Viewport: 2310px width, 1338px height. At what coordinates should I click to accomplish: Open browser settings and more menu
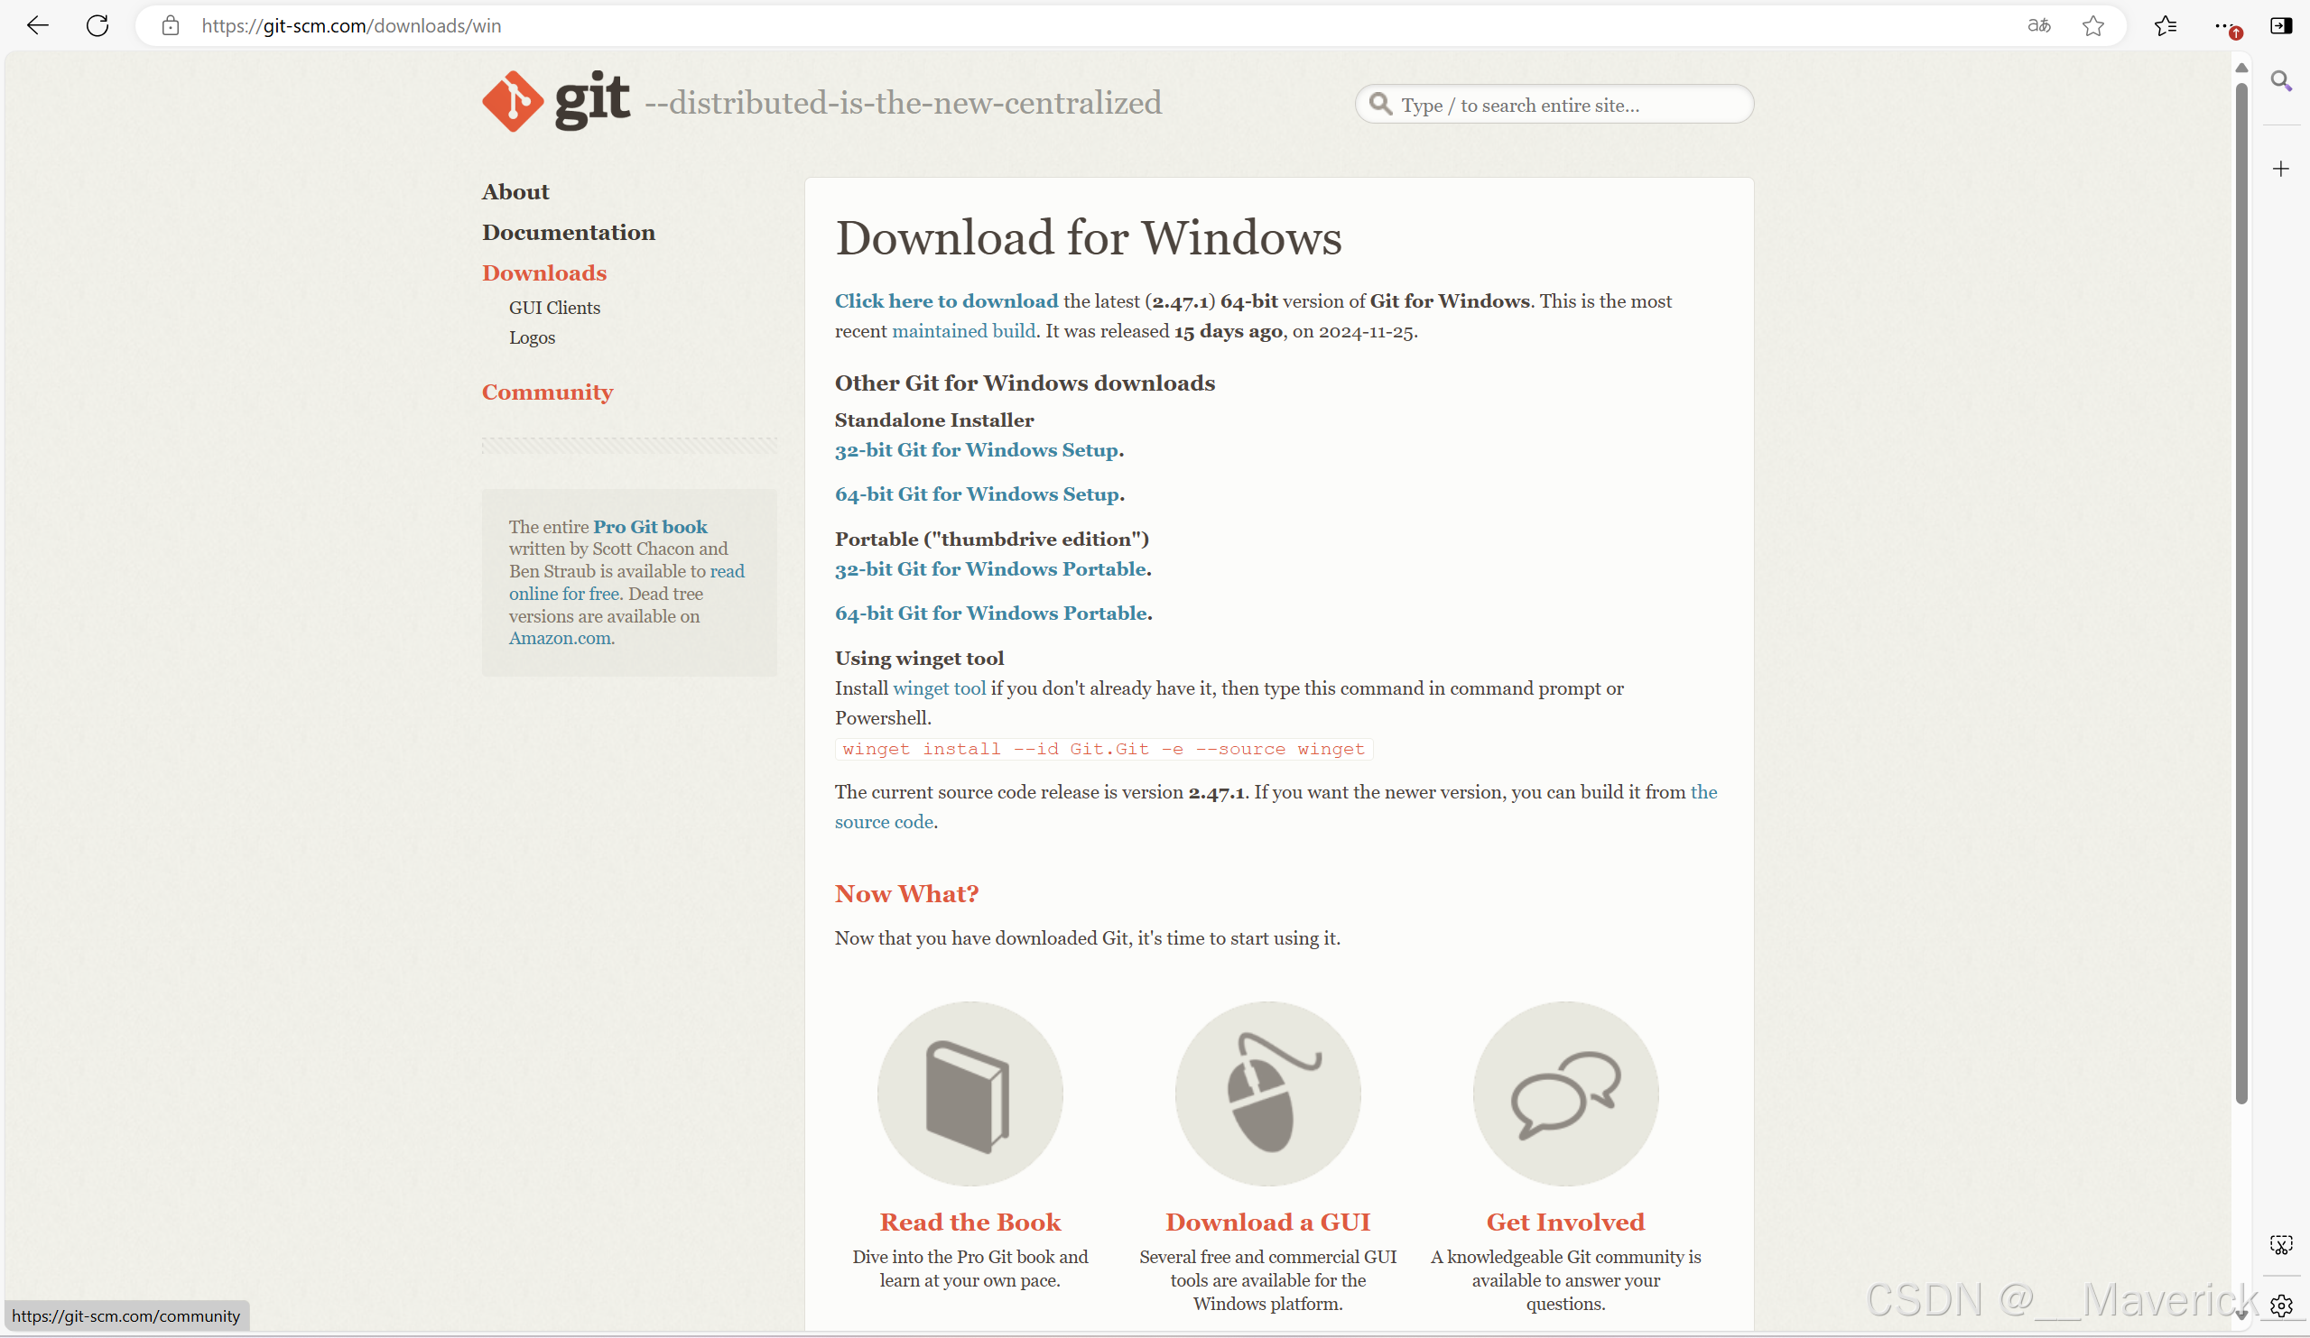coord(2223,25)
